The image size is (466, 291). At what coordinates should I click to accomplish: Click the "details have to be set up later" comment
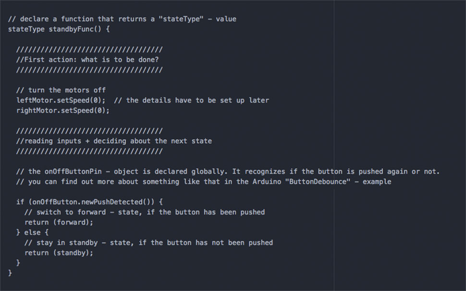[191, 100]
